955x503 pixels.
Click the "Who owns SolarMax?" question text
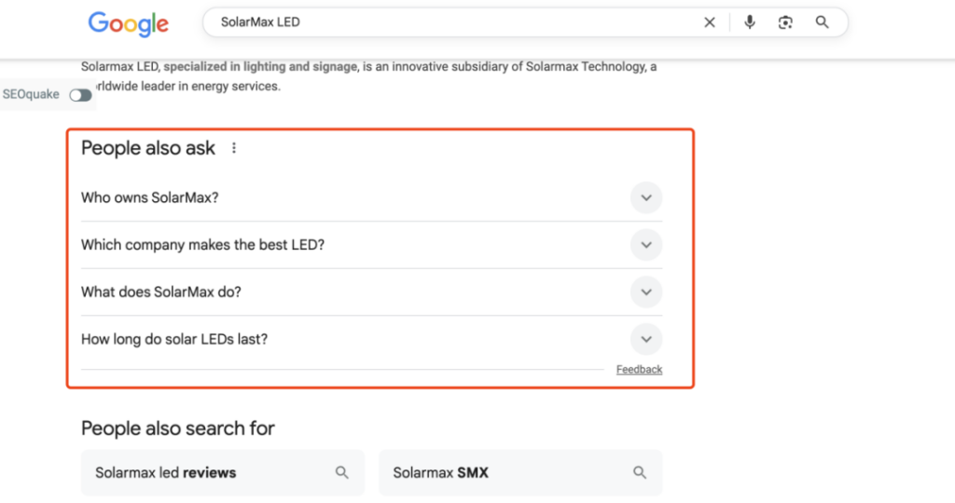tap(149, 197)
